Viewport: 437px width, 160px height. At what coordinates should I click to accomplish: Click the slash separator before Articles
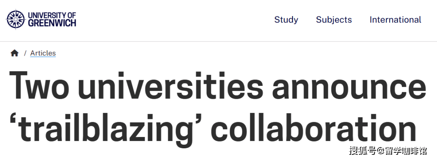pyautogui.click(x=25, y=53)
